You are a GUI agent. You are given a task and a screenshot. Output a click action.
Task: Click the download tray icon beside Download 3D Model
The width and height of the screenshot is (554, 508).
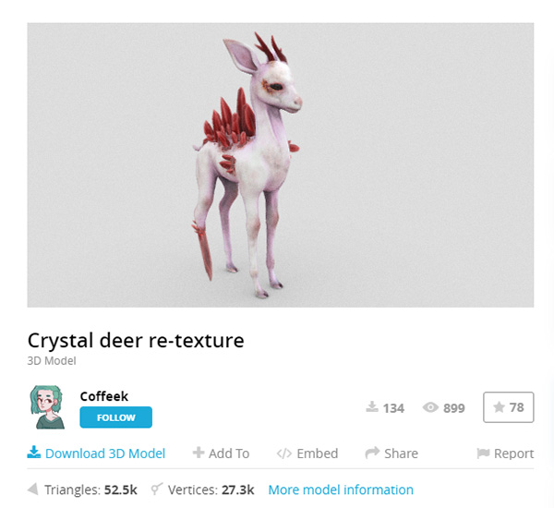34,453
